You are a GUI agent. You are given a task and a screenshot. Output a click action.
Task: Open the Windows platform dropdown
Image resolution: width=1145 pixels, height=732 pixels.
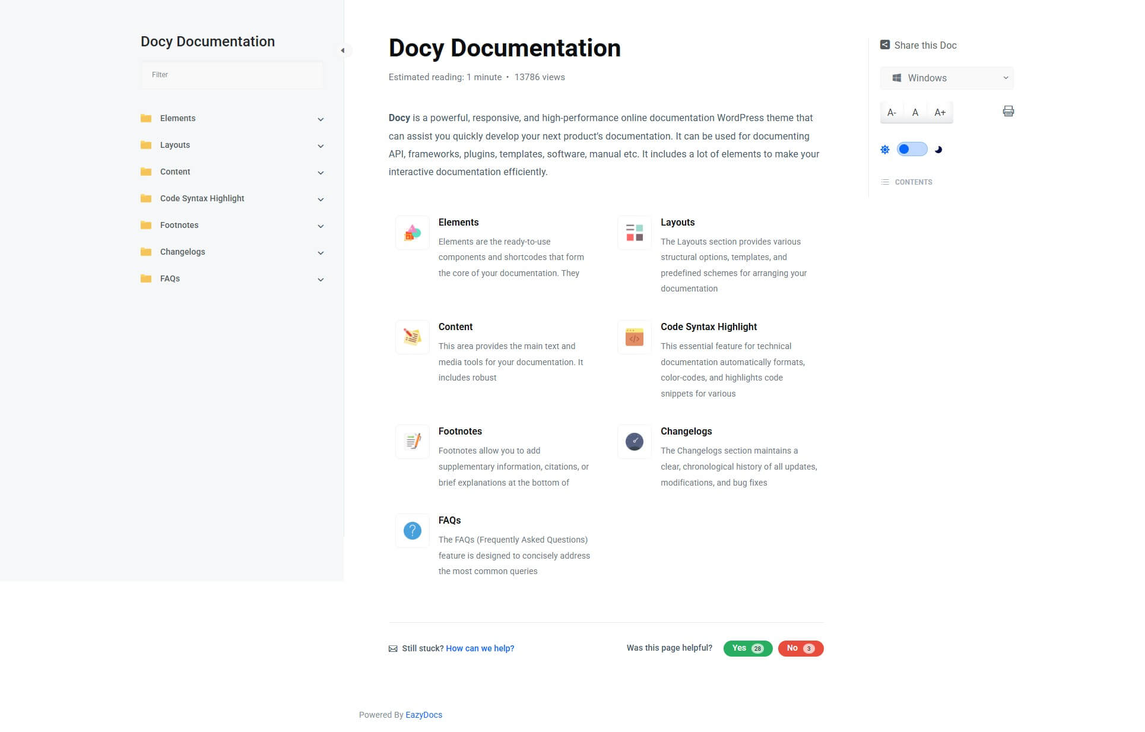click(947, 78)
